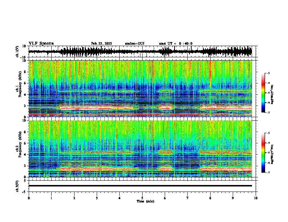Click the time axis tick label "3"
Image resolution: width=288 pixels, height=222 pixels.
click(x=97, y=198)
